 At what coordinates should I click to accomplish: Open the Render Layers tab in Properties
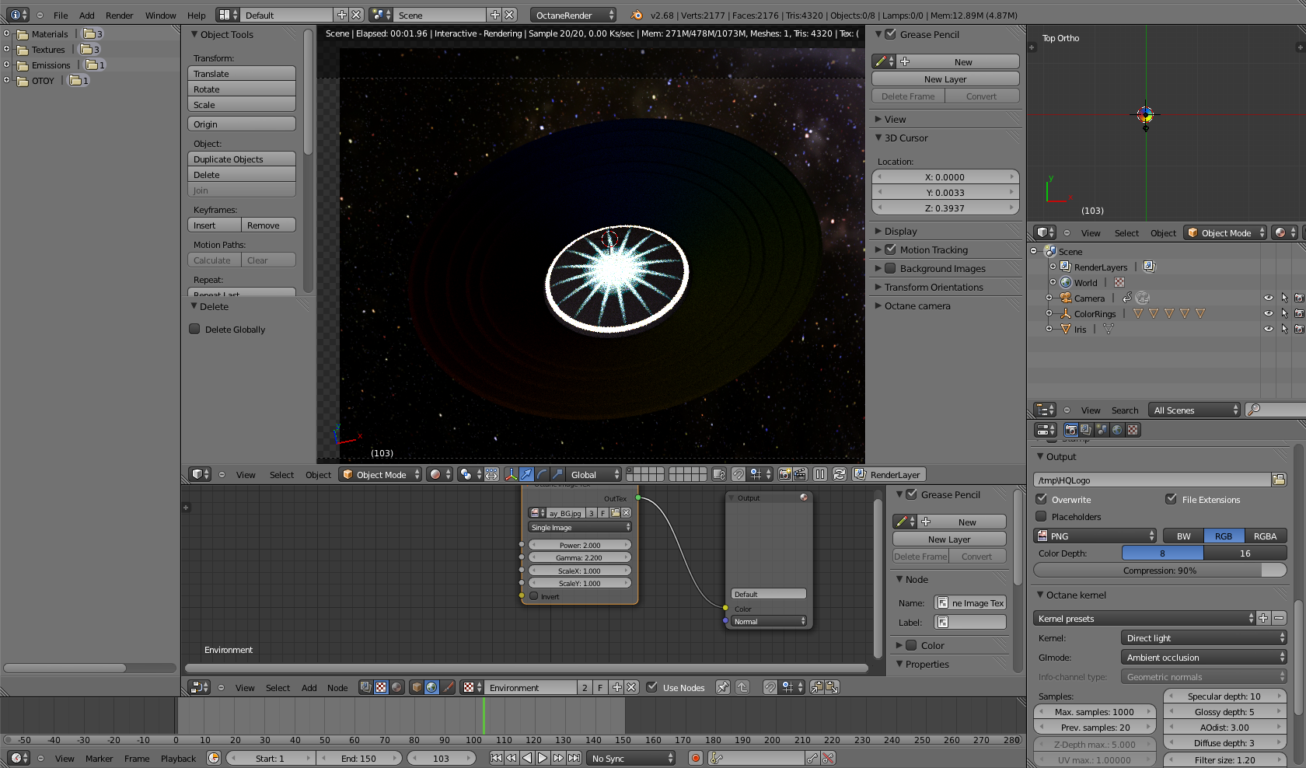click(x=1086, y=430)
